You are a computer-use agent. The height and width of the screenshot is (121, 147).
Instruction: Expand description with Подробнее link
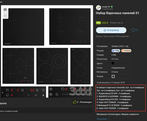[102, 119]
